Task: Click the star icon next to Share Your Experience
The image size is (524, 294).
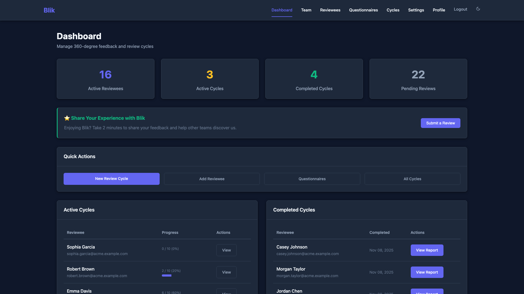Action: [x=67, y=118]
